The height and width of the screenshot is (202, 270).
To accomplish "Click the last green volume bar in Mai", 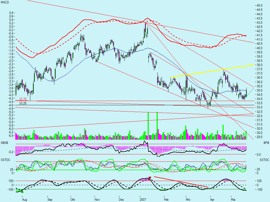I will [x=246, y=135].
